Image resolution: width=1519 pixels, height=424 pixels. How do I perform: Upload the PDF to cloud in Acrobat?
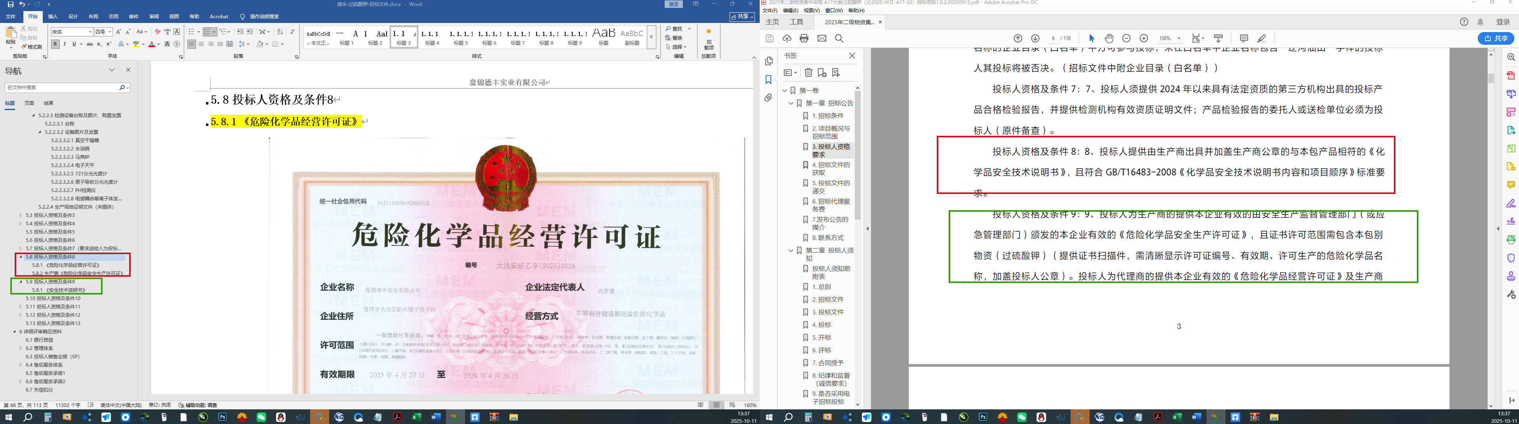pos(787,38)
